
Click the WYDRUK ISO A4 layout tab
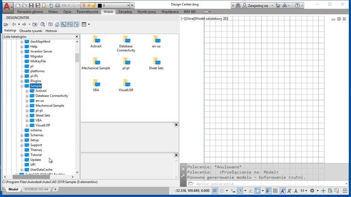tap(36, 189)
